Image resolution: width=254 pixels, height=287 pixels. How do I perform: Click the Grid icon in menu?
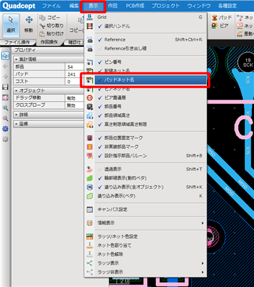(x=90, y=18)
